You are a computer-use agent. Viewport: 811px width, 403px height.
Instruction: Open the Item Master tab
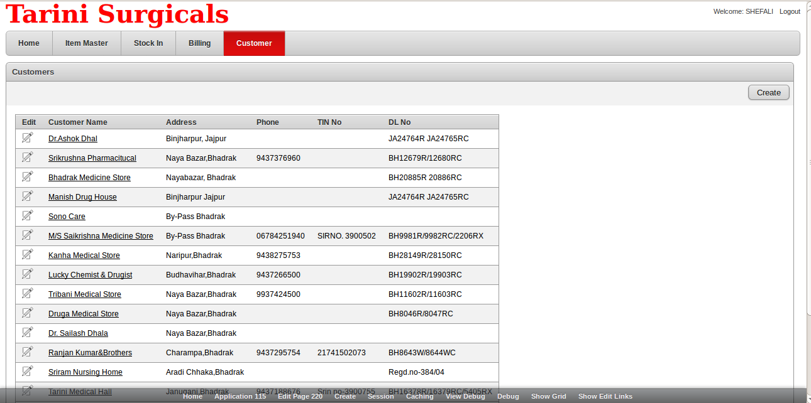pyautogui.click(x=86, y=43)
